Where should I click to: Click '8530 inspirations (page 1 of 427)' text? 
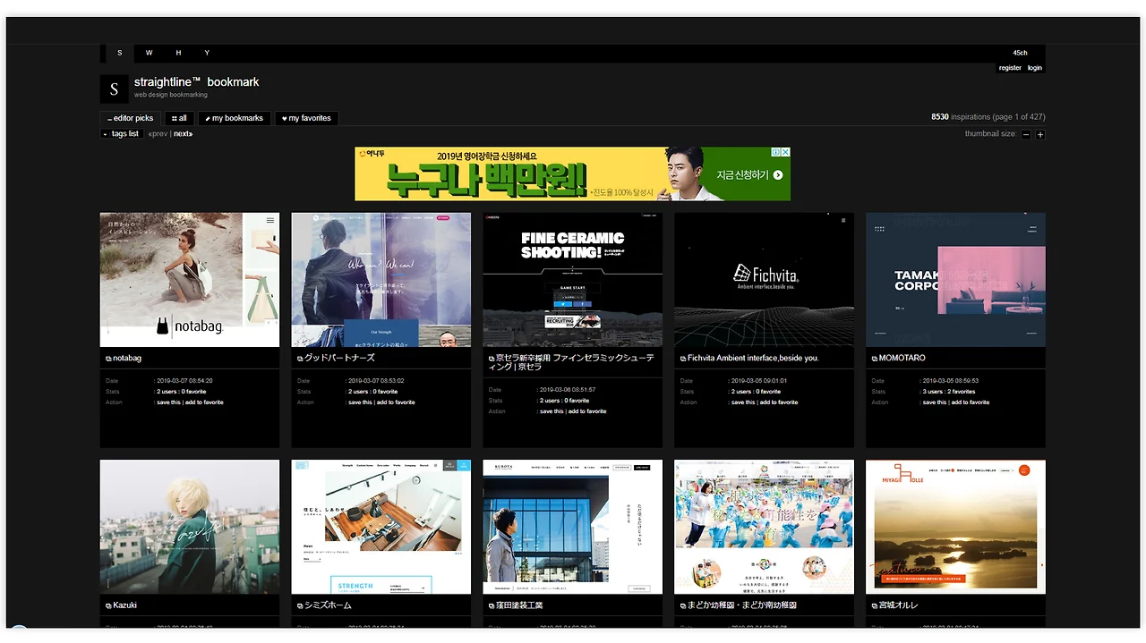click(x=988, y=117)
